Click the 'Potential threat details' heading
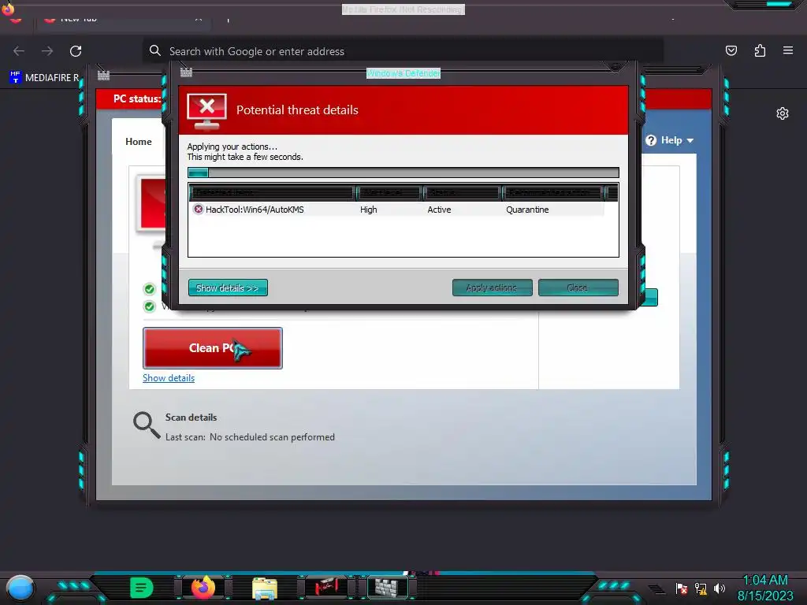 pyautogui.click(x=297, y=110)
